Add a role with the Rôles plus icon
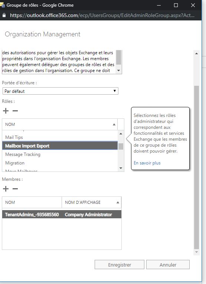Image resolution: width=206 pixels, height=284 pixels. 6,111
